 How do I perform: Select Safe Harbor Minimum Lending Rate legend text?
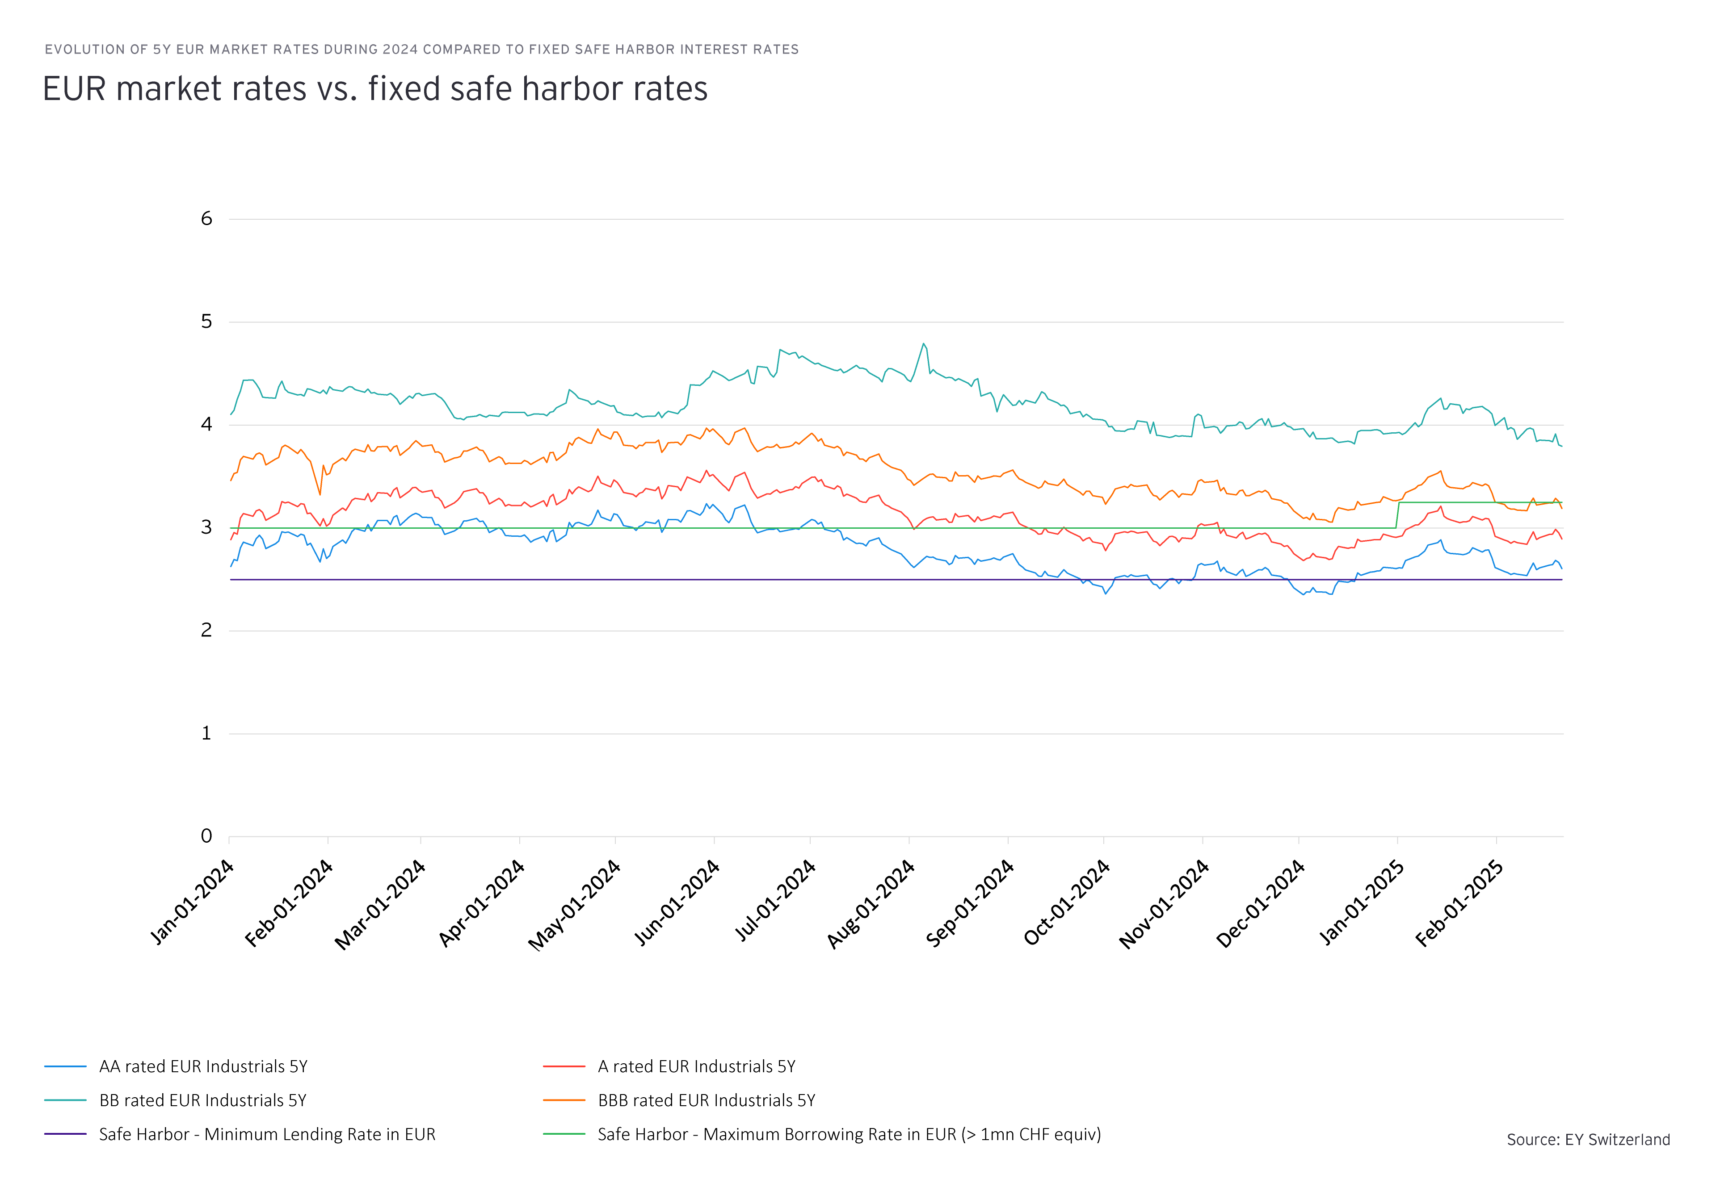(x=267, y=1134)
